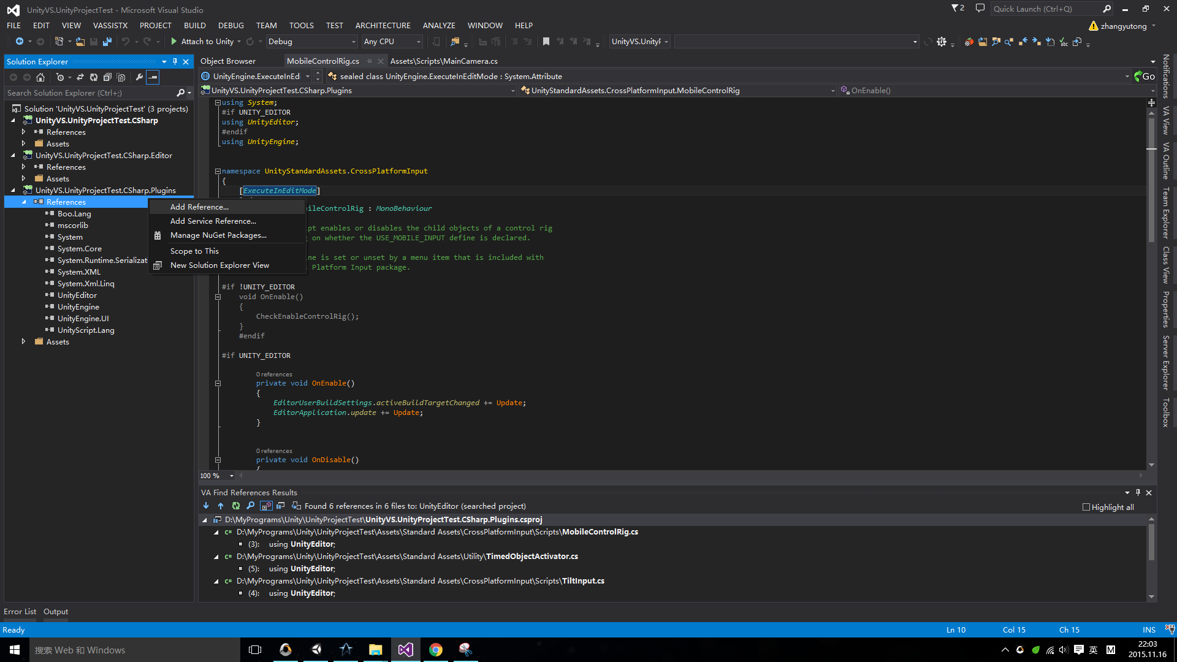The image size is (1177, 662).
Task: Toggle Preview Selected Items button in Solution Explorer
Action: point(153,77)
